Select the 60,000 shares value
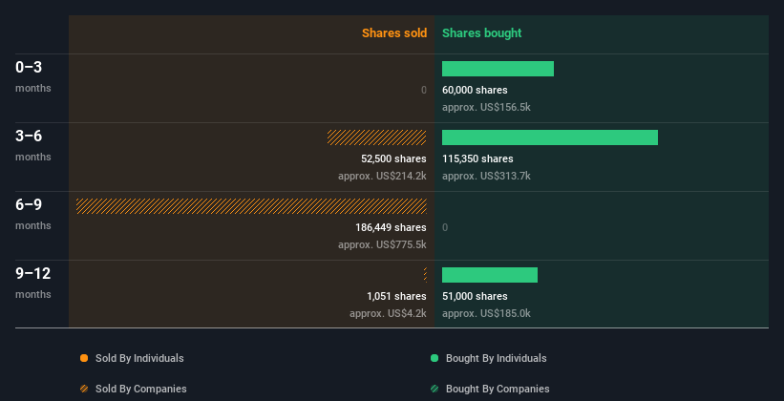Viewport: 784px width, 401px height. point(475,90)
